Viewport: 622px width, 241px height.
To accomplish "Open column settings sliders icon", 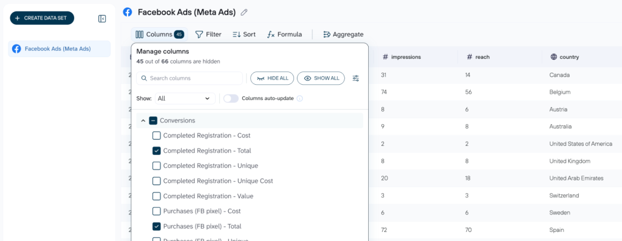I will [356, 78].
